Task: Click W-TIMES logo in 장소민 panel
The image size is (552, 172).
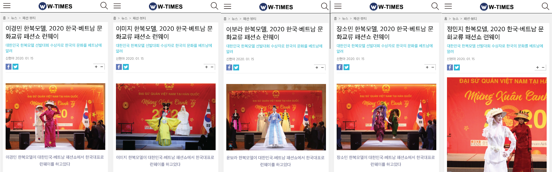Action: [x=386, y=7]
